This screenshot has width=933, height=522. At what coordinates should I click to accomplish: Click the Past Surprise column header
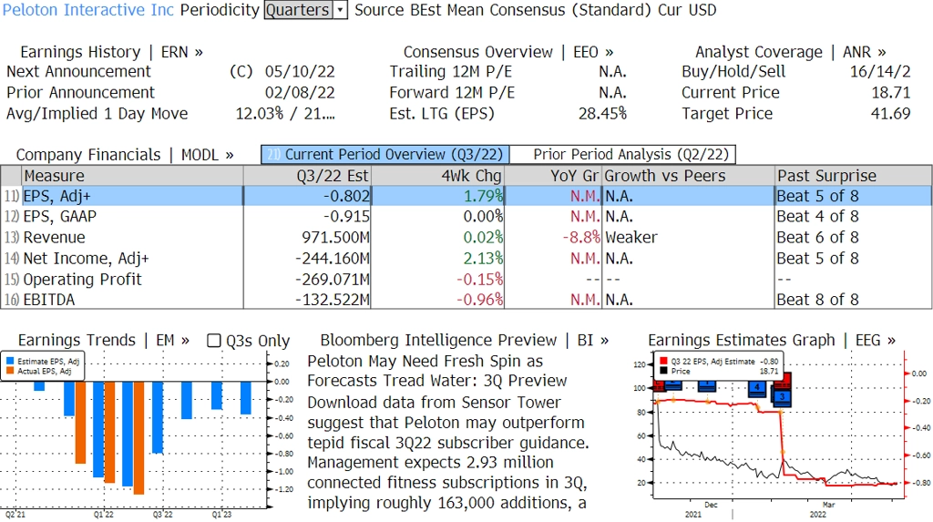tap(853, 176)
